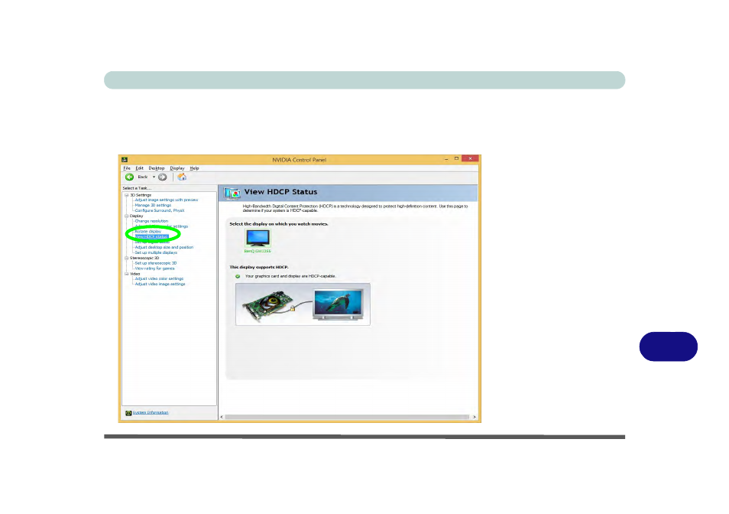Viewport: 729px width, 514px height.
Task: Click the System Information link
Action: (151, 413)
